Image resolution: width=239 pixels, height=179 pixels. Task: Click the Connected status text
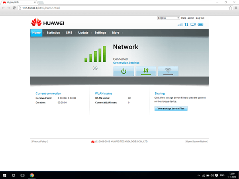[x=120, y=59]
